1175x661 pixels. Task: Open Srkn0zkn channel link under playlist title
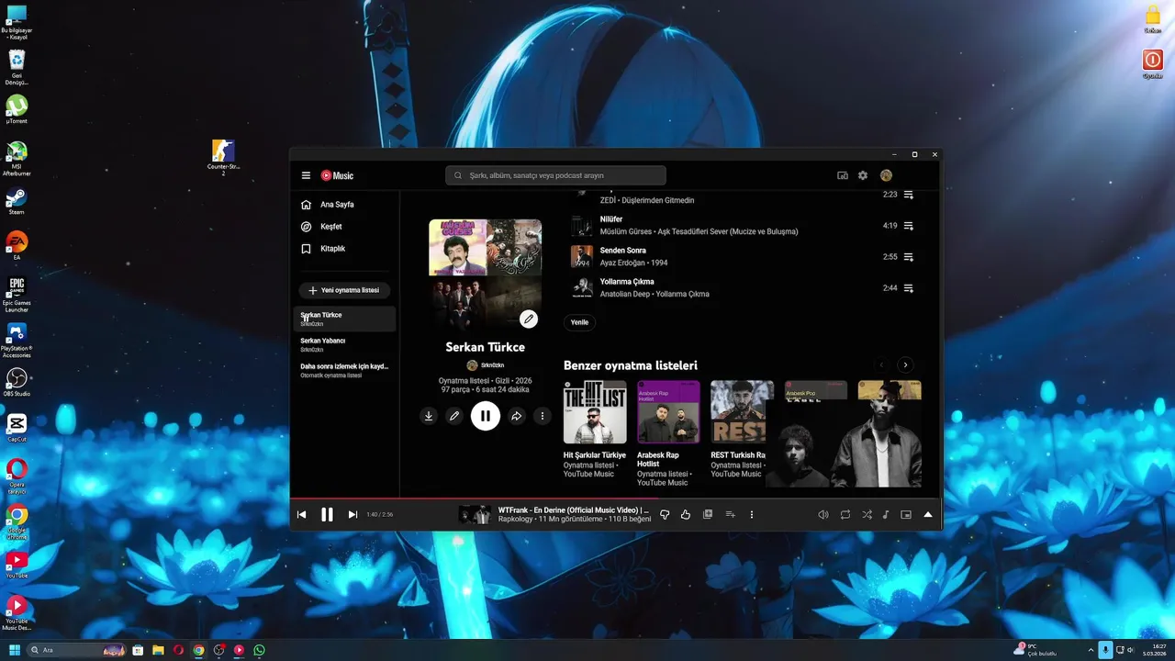[x=486, y=365]
